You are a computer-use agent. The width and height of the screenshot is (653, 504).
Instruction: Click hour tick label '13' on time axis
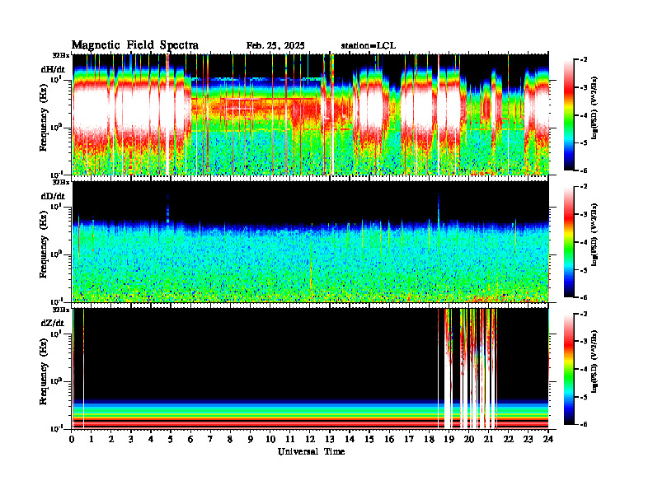(330, 439)
